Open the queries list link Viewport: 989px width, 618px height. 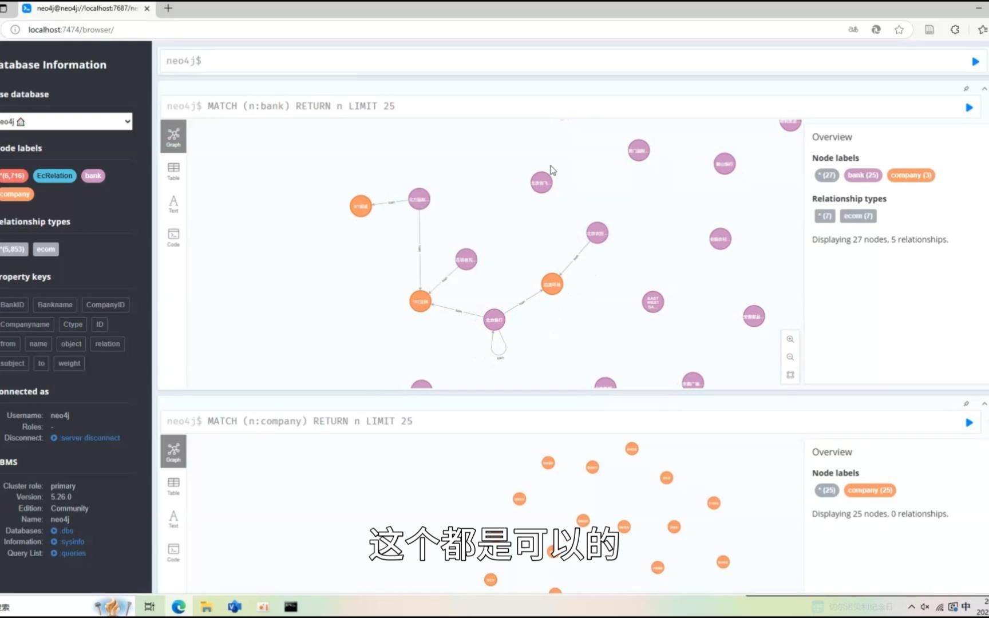click(68, 553)
